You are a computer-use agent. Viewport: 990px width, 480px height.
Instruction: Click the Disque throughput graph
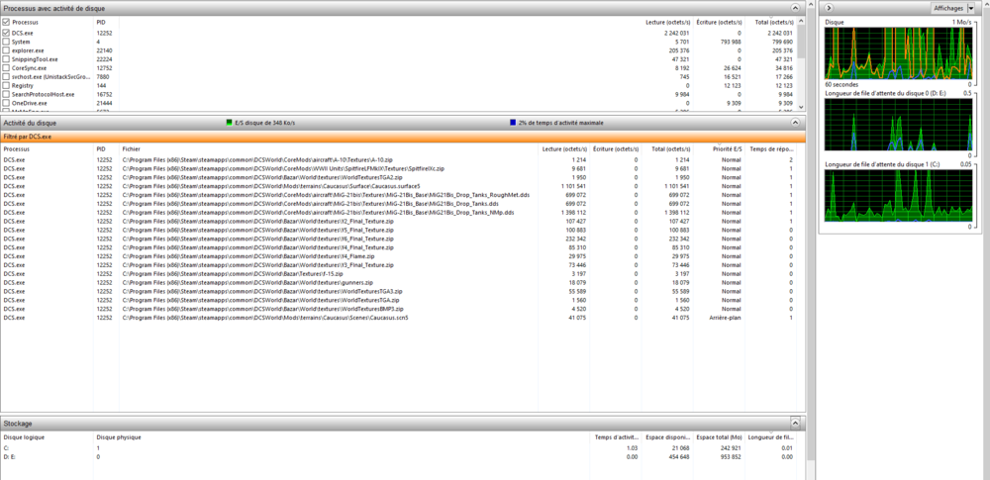(x=899, y=53)
